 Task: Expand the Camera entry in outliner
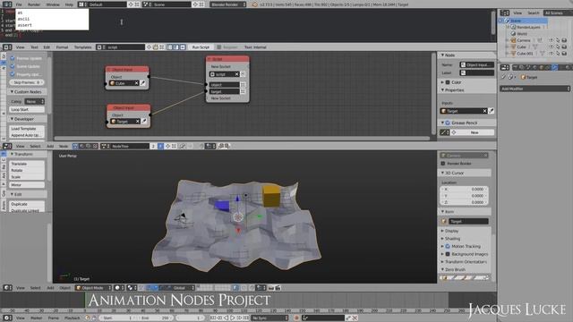[507, 40]
